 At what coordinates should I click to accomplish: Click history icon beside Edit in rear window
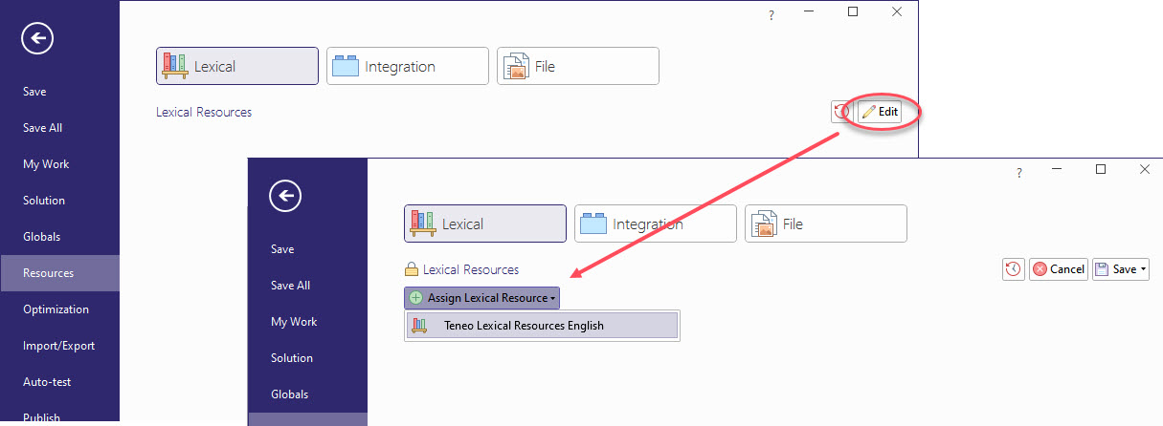(x=841, y=112)
